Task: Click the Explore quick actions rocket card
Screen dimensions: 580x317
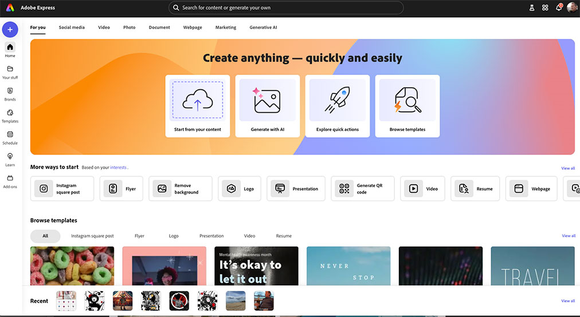Action: coord(338,106)
